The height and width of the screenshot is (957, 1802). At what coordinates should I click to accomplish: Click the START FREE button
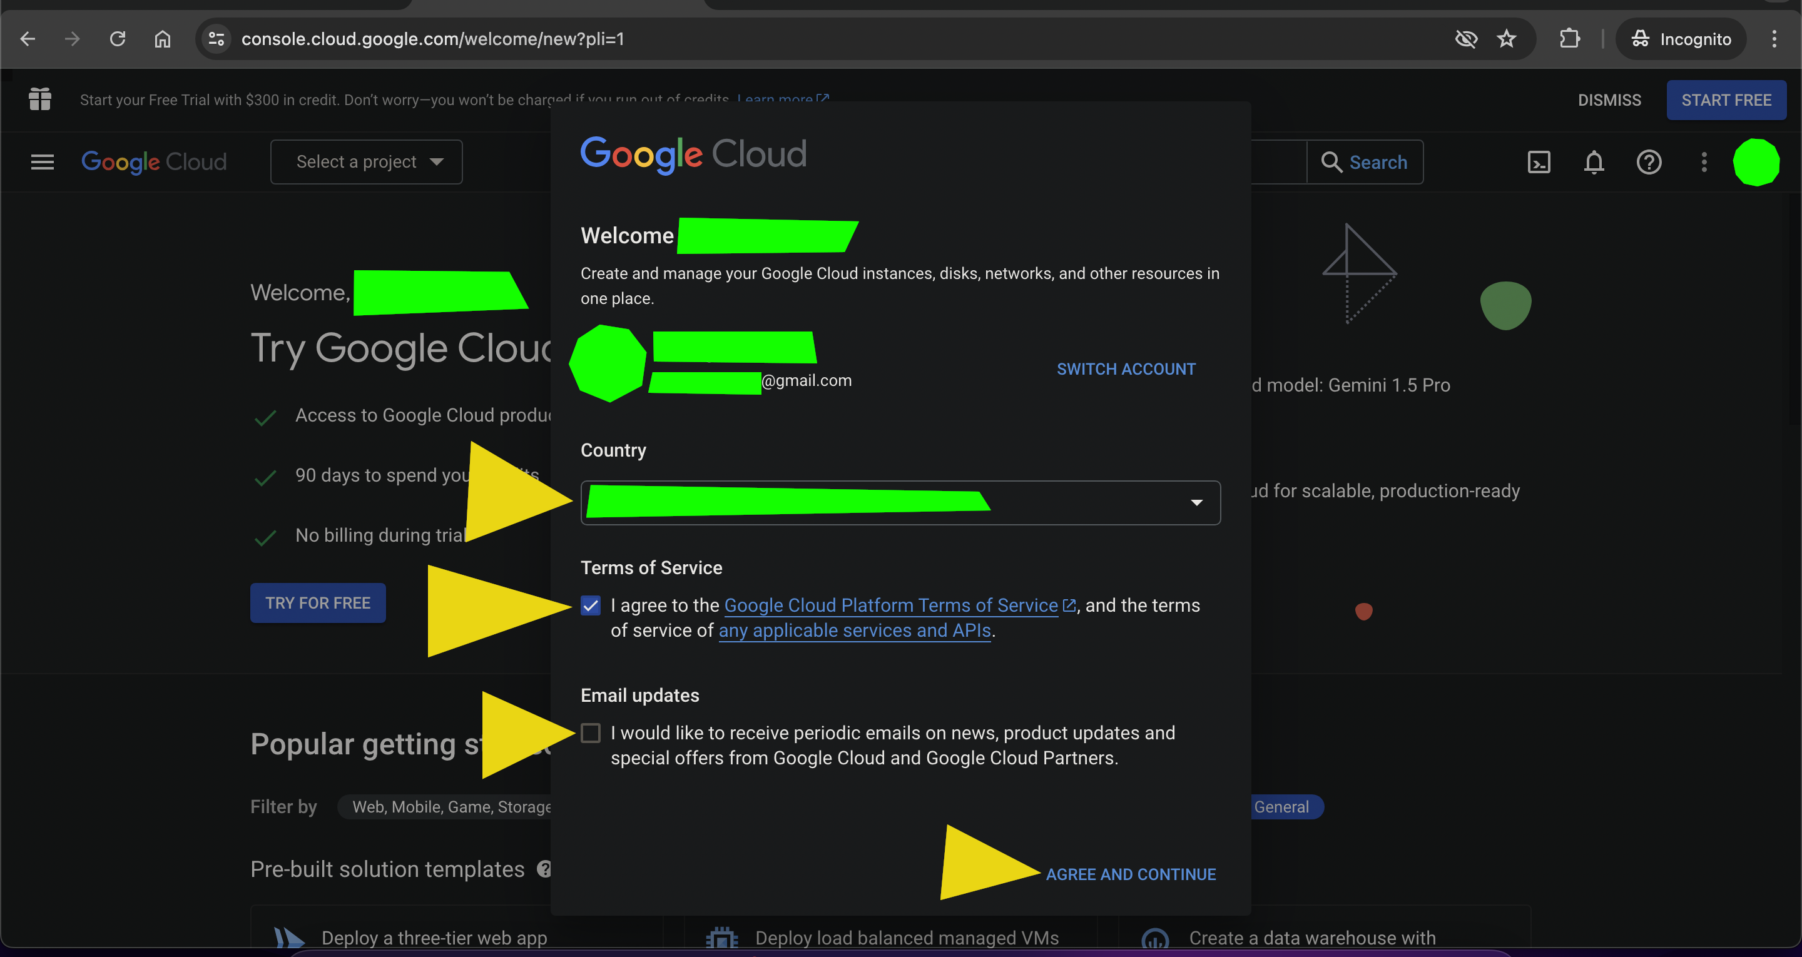[x=1726, y=100]
